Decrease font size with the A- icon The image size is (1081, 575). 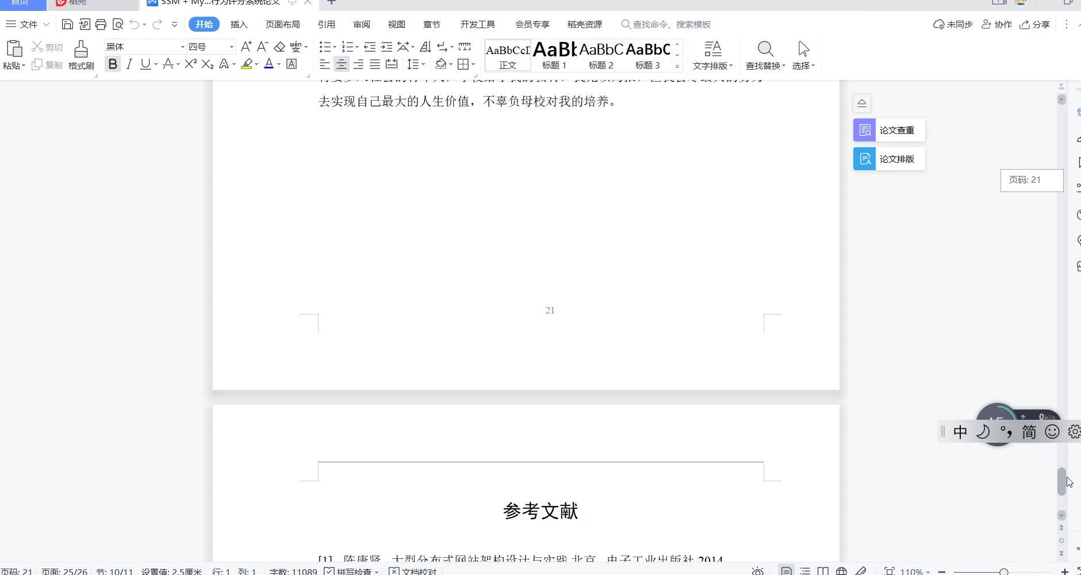(263, 47)
